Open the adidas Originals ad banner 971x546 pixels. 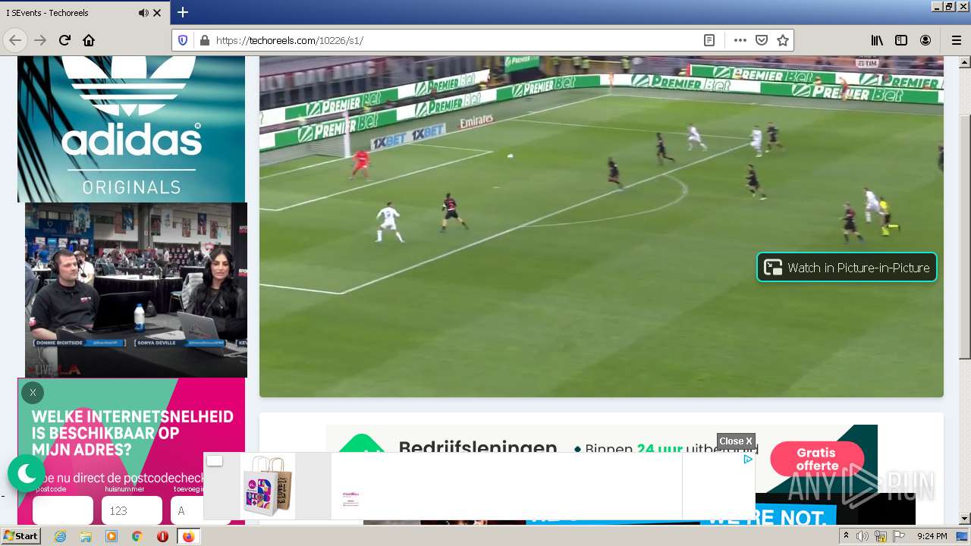point(131,129)
